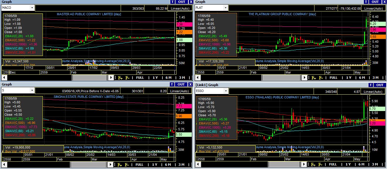Set PLAT graph to FULL range
This screenshot has width=387, height=169.
coord(333,78)
